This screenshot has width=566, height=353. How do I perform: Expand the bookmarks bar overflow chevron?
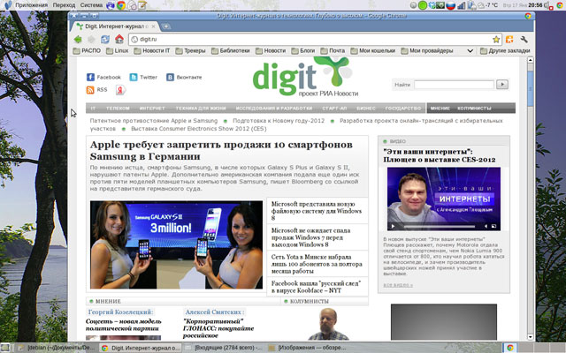point(470,51)
